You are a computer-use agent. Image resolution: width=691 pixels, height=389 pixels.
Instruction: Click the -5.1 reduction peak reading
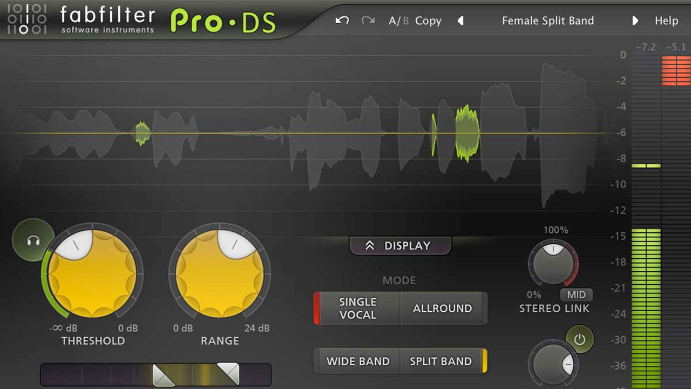coord(676,48)
